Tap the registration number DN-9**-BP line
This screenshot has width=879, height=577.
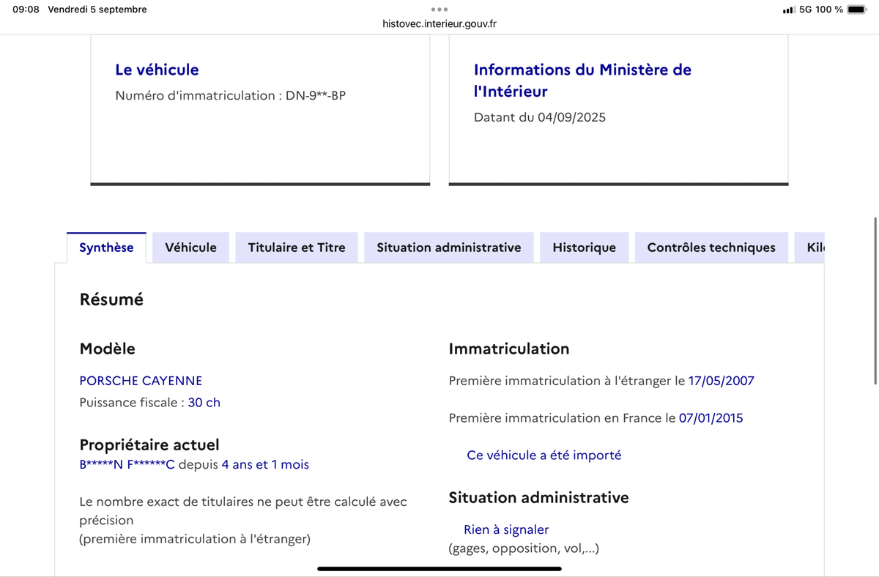230,95
